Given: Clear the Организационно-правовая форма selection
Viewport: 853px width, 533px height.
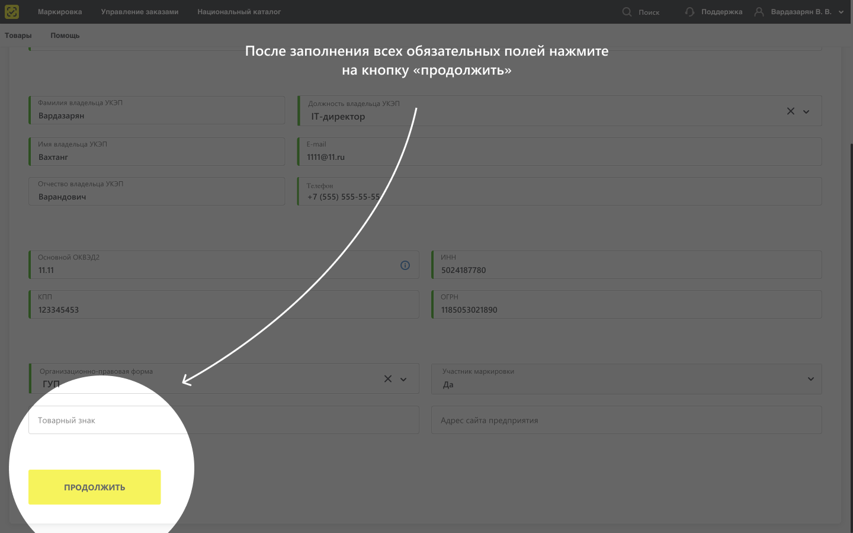Looking at the screenshot, I should pyautogui.click(x=388, y=379).
